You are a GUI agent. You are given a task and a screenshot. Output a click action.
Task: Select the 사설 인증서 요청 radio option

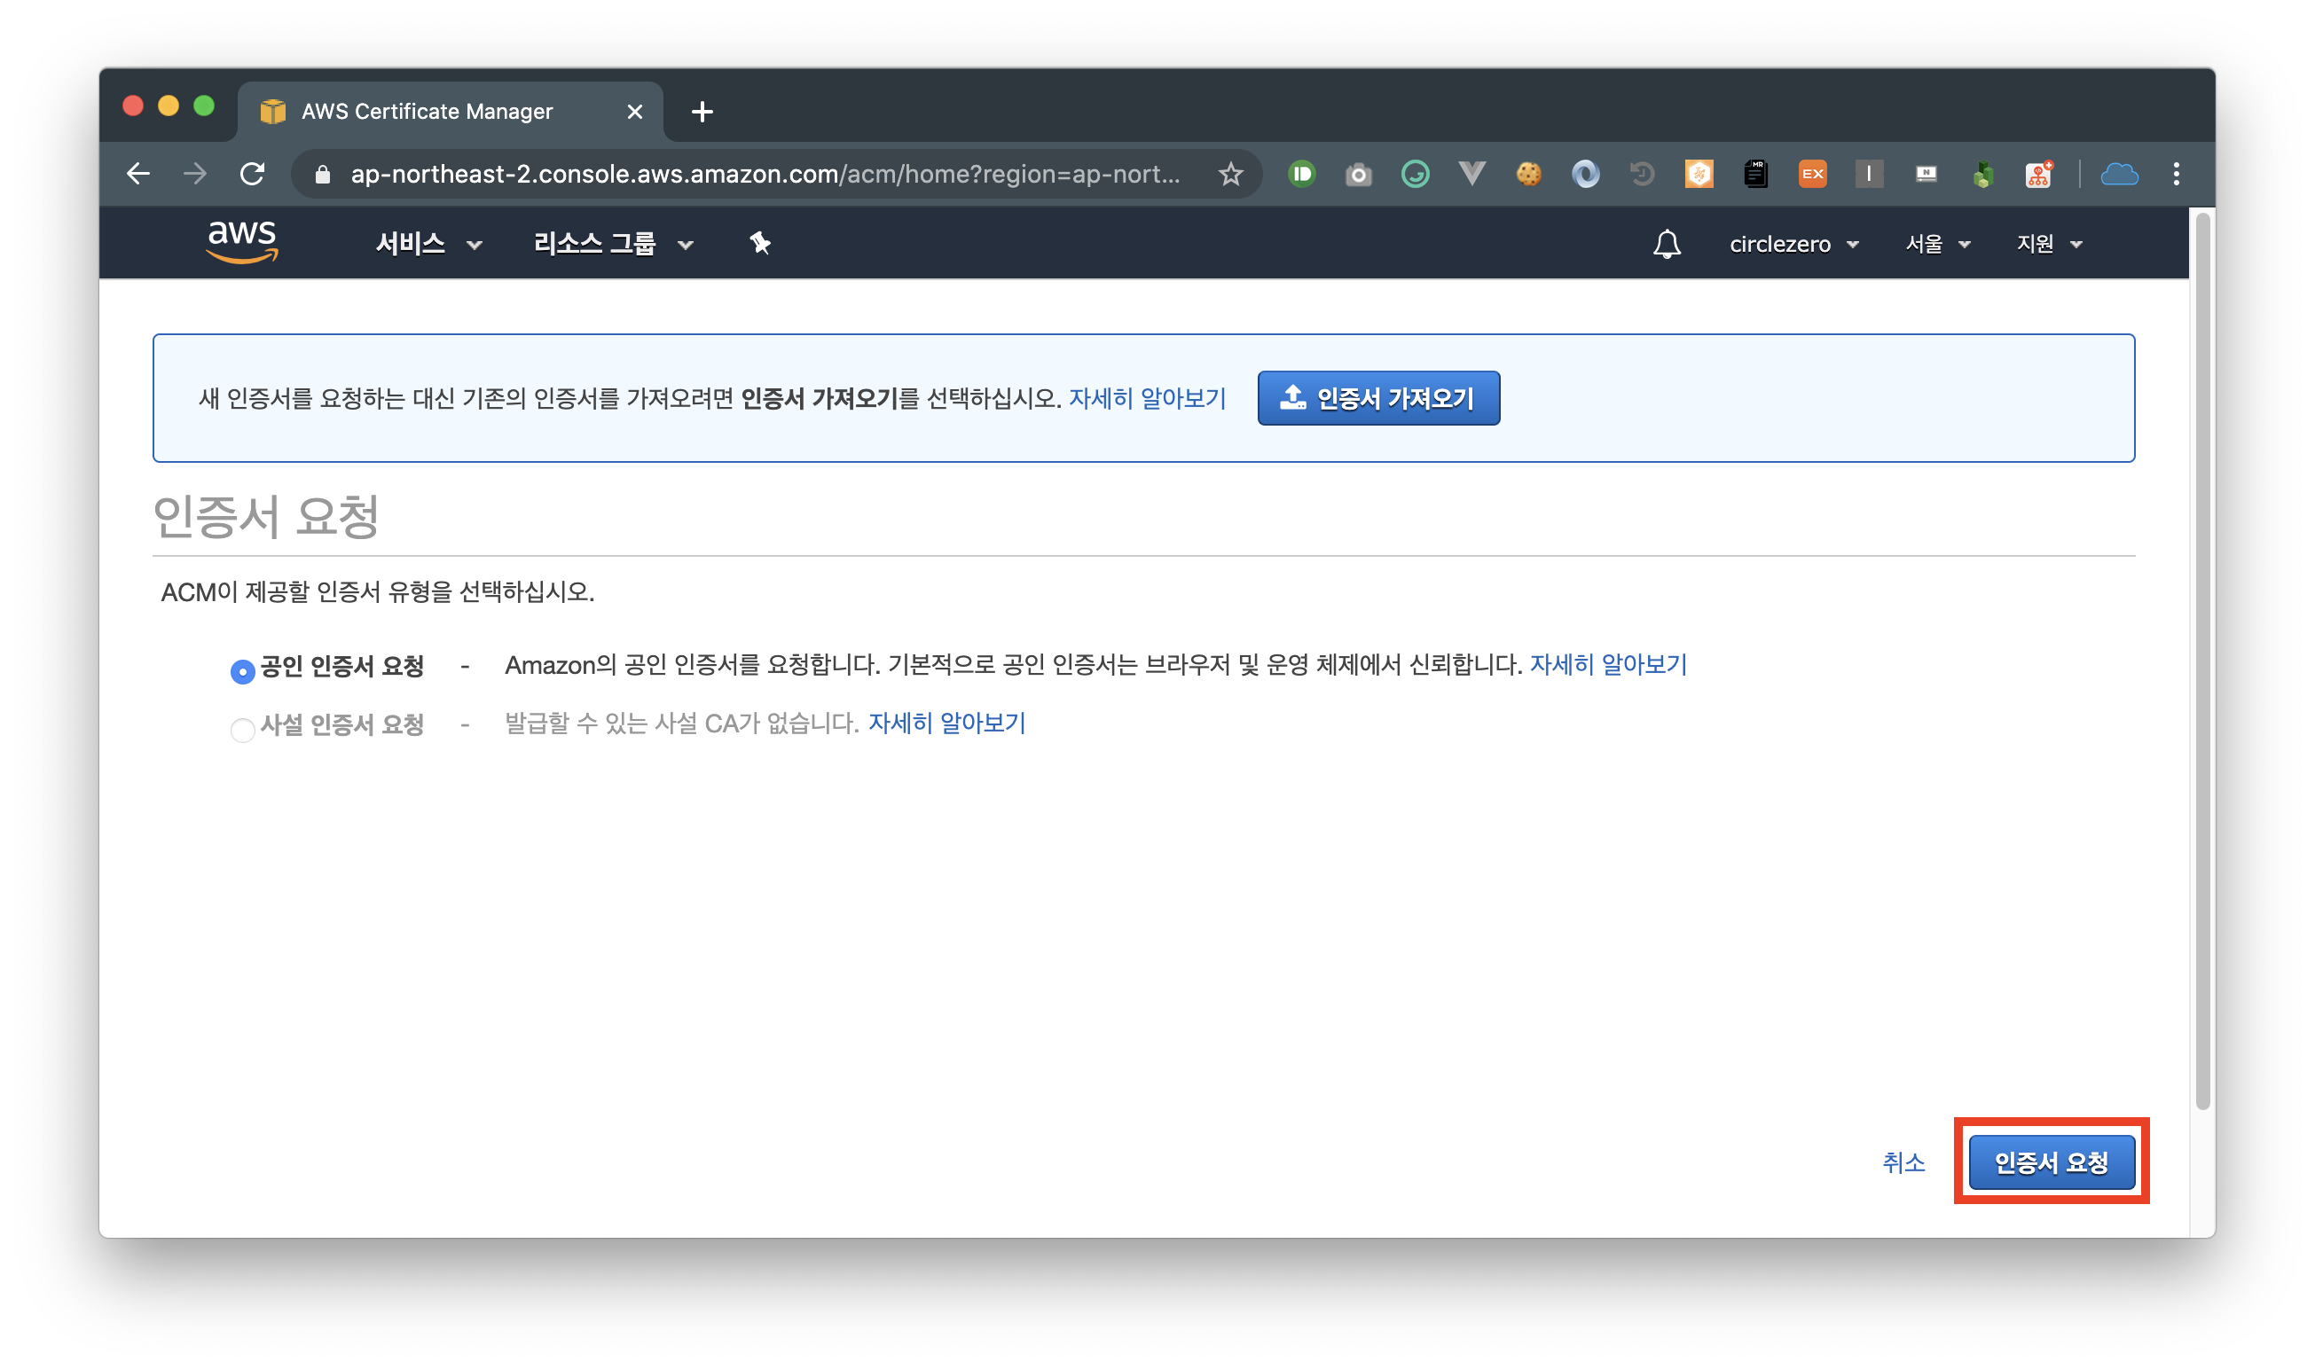(243, 730)
